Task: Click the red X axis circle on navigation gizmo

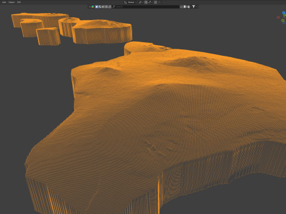Action: tap(278, 17)
